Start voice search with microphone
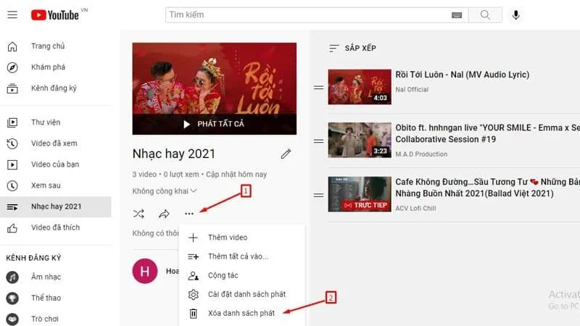This screenshot has height=326, width=580. pos(515,14)
